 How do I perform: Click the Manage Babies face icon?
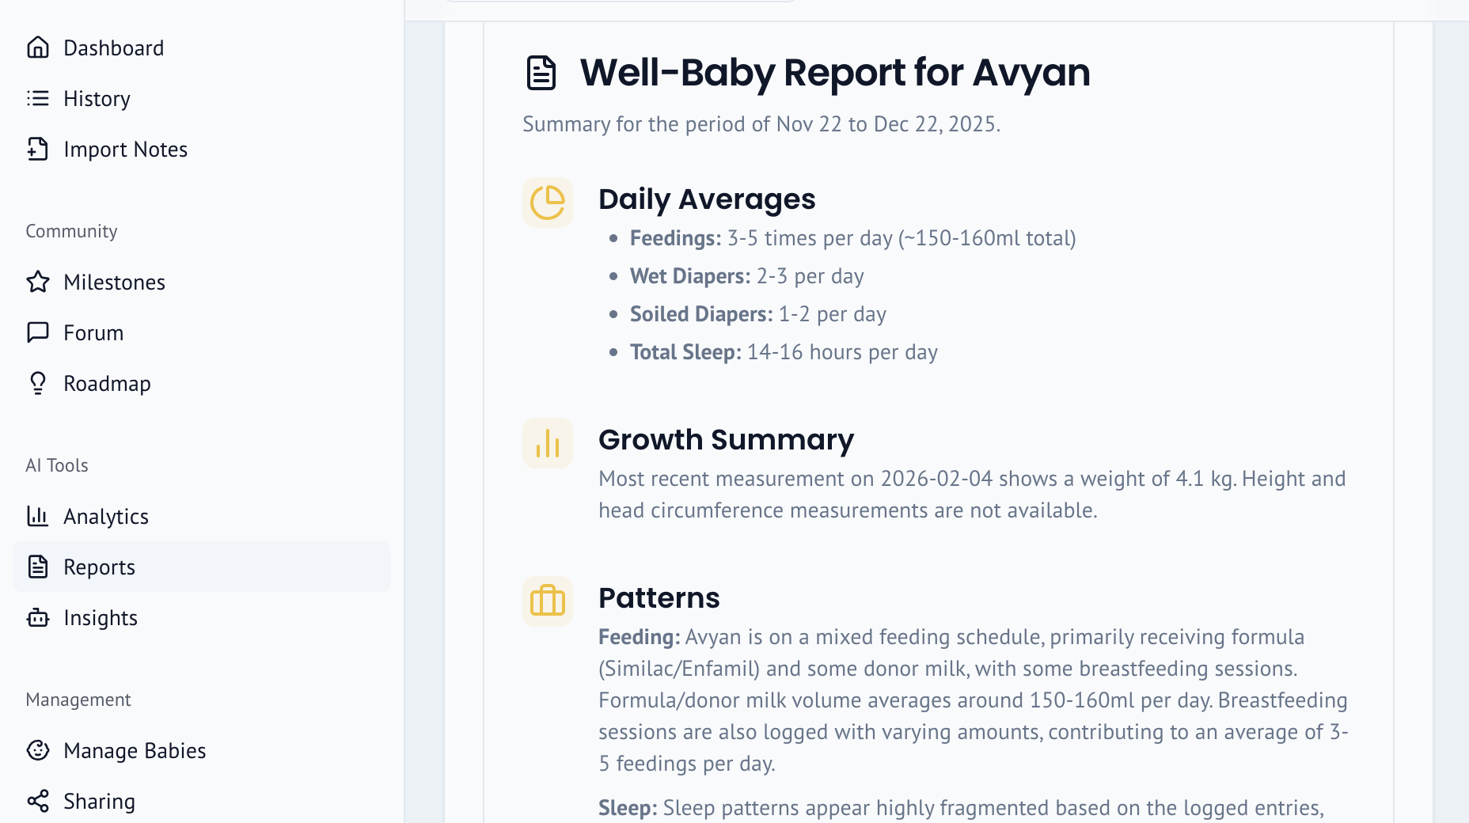click(x=38, y=750)
